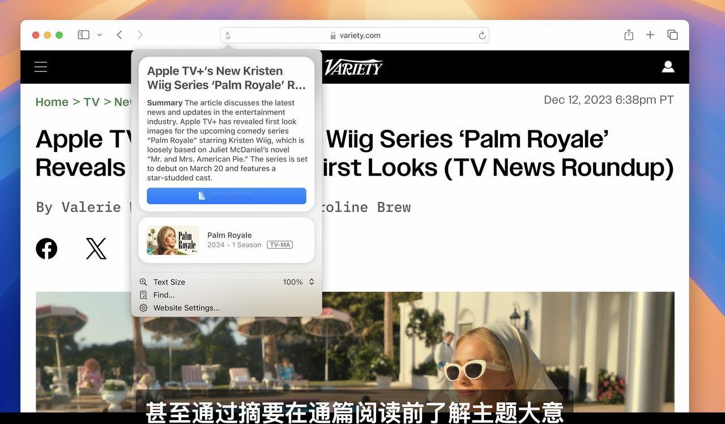Minimize the Safari window
The height and width of the screenshot is (424, 725).
coord(48,35)
